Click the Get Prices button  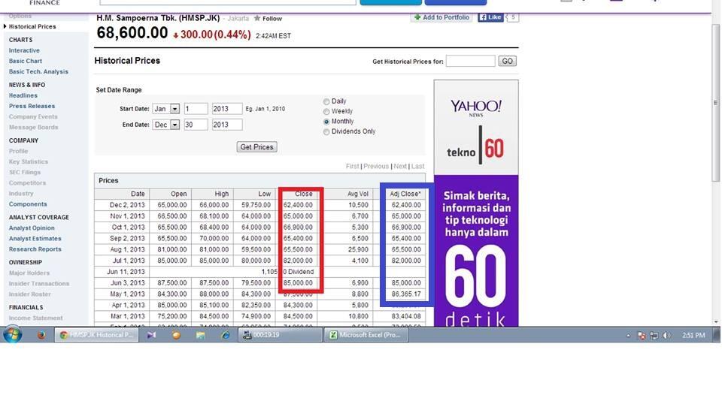257,147
